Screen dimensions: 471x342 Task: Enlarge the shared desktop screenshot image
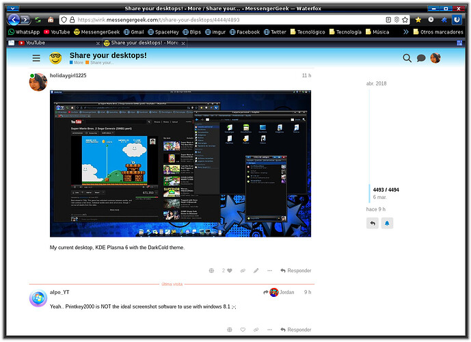(180, 163)
